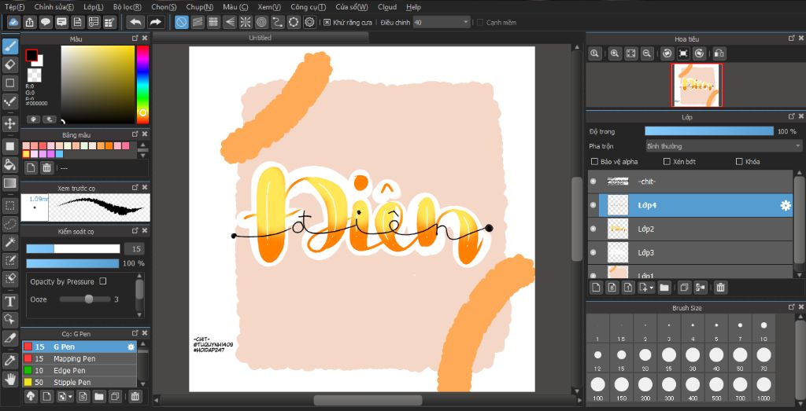
Task: Open the Pha trộn blending dropdown
Action: 723,146
